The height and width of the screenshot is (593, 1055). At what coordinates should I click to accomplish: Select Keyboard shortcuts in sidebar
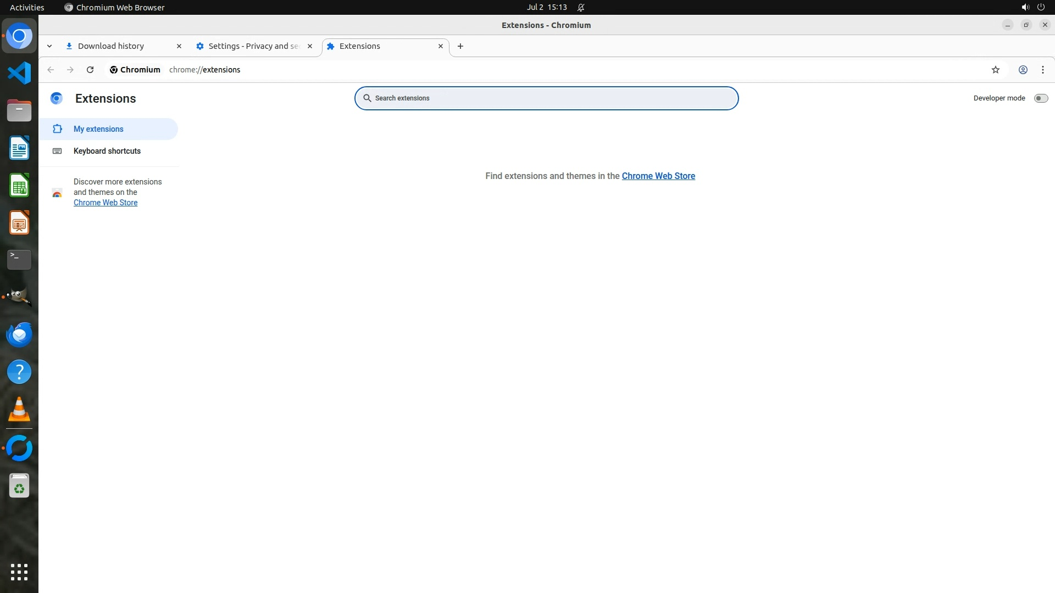click(x=107, y=151)
